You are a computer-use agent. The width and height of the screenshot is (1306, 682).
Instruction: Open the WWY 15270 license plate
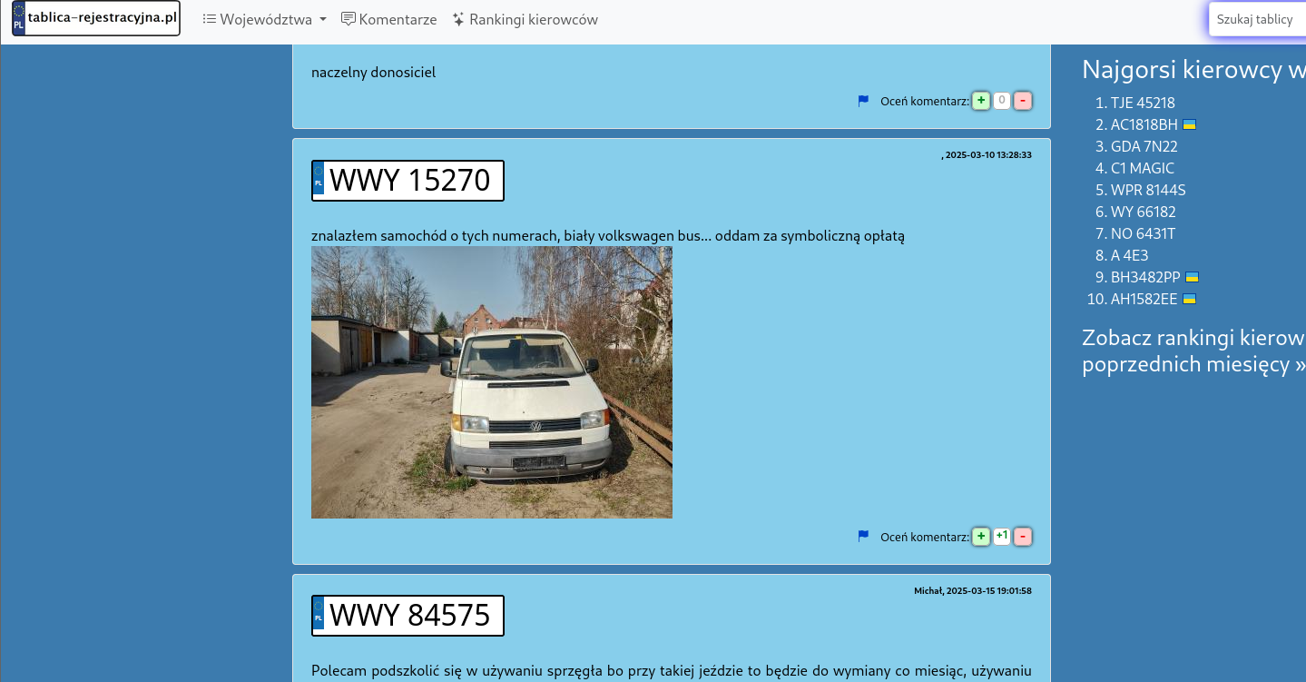point(408,181)
